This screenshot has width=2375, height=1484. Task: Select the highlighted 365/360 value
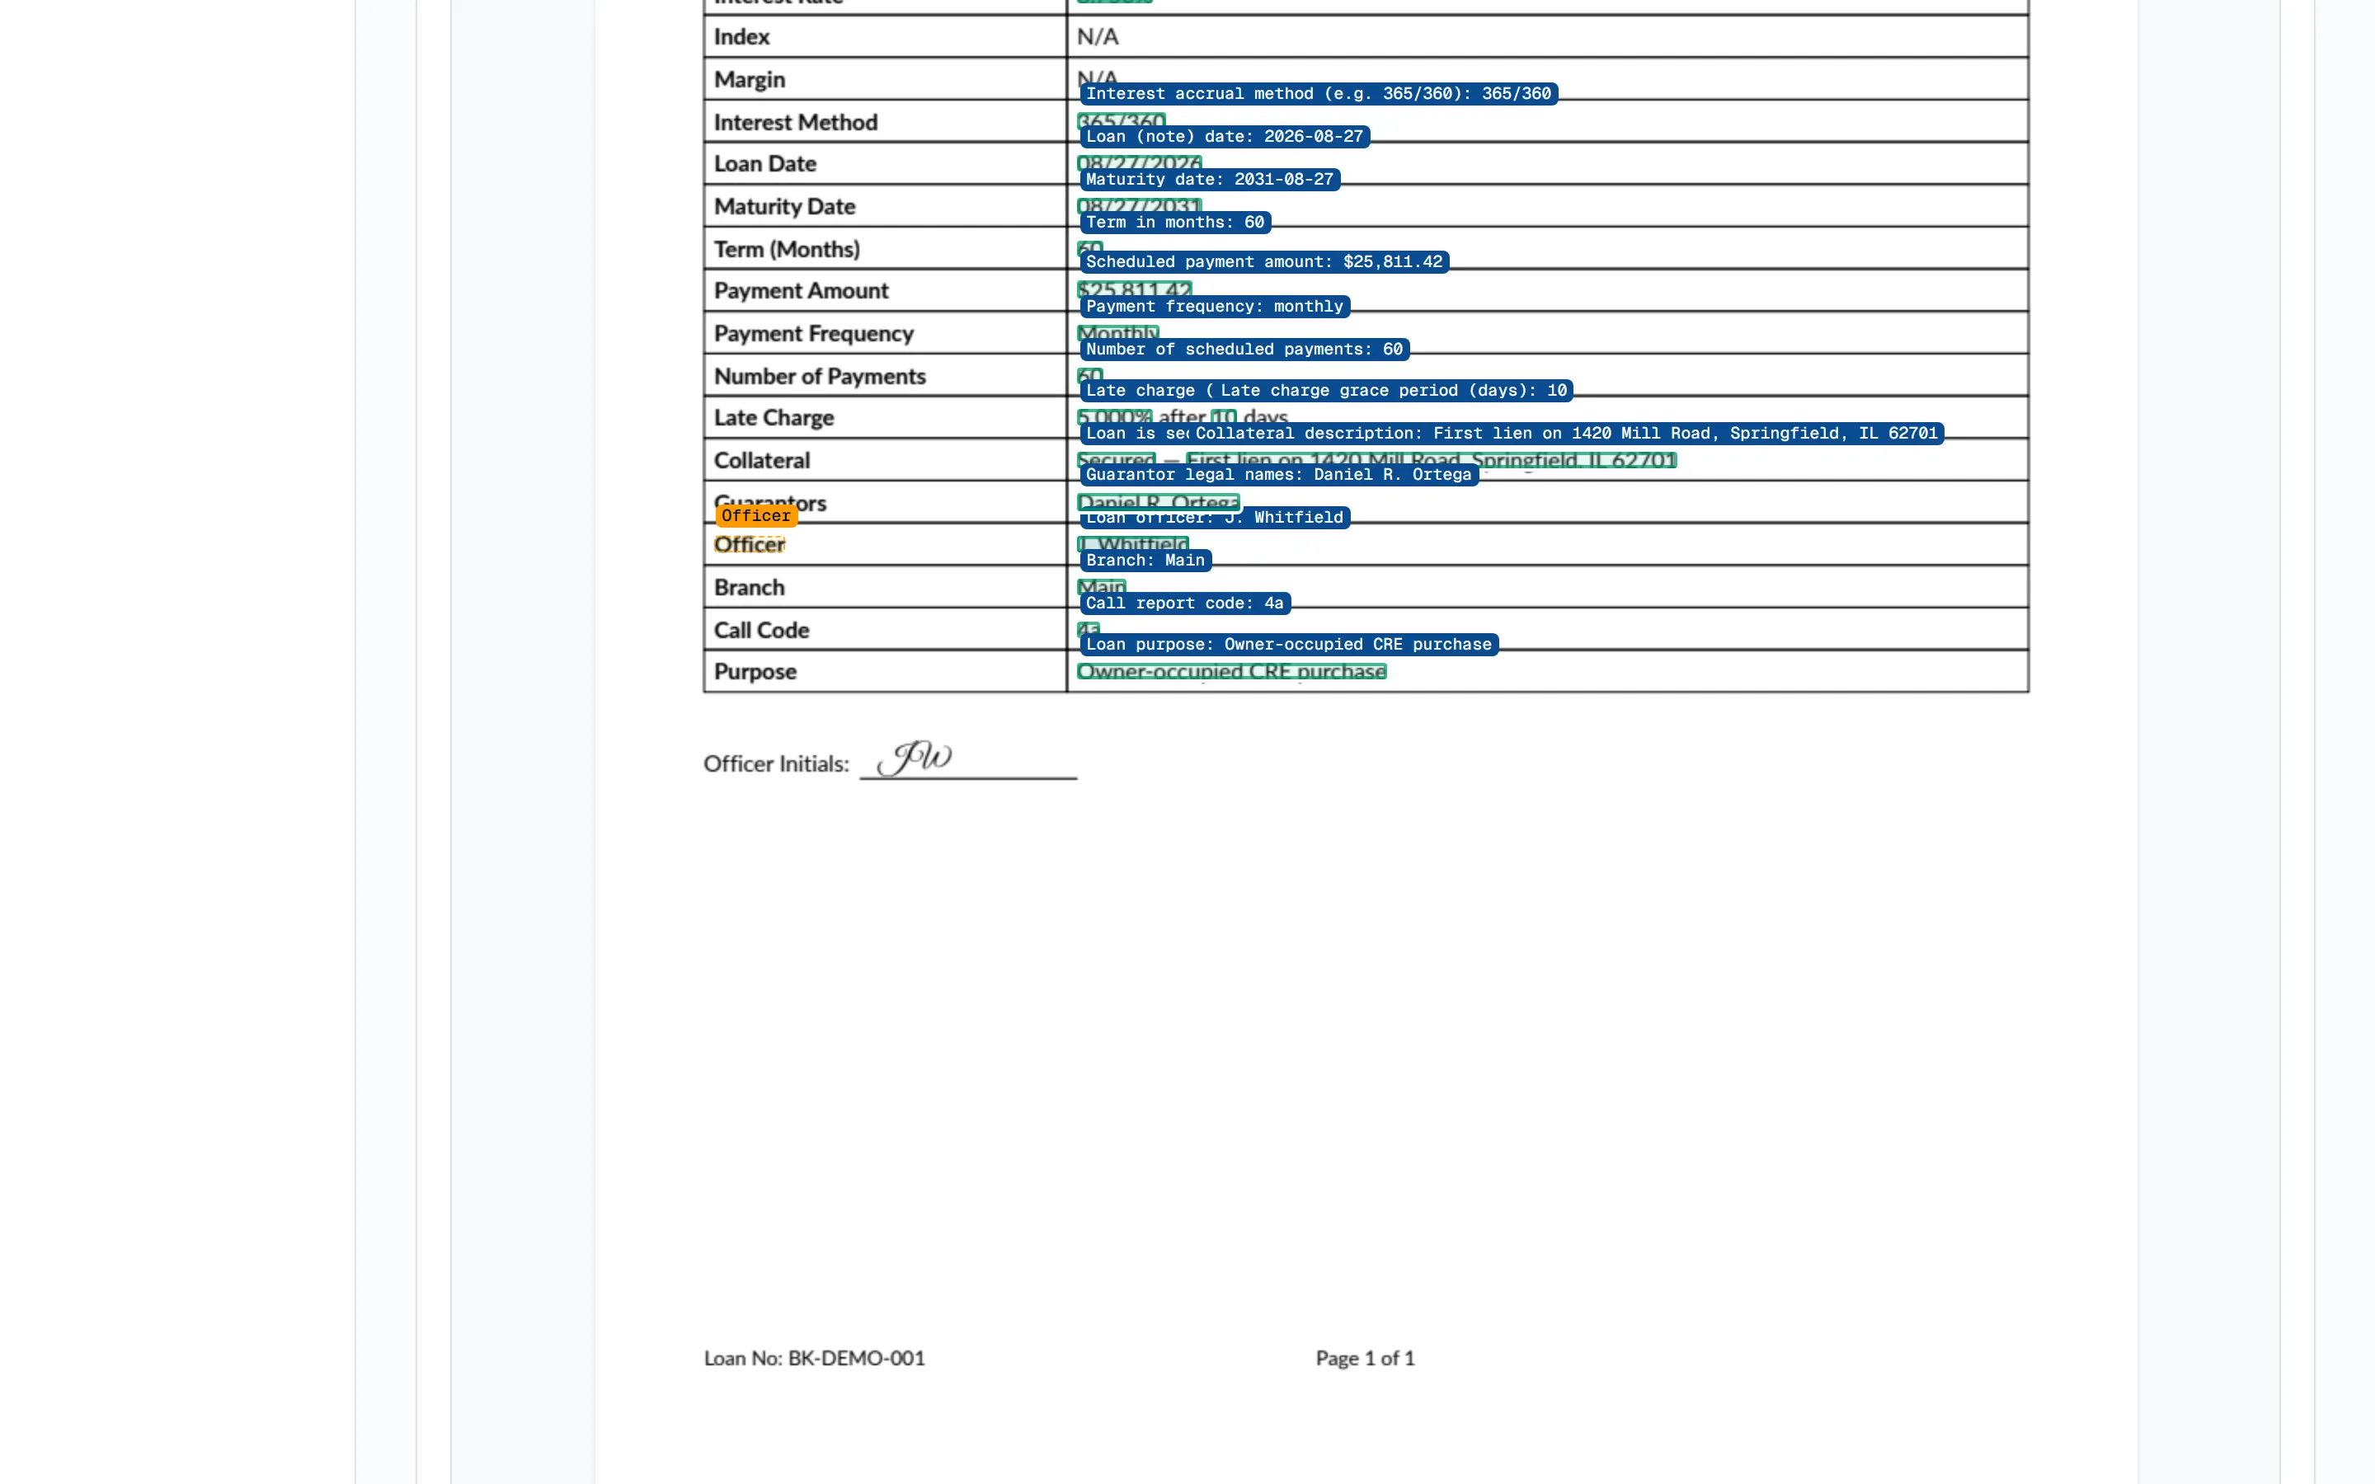(1121, 122)
